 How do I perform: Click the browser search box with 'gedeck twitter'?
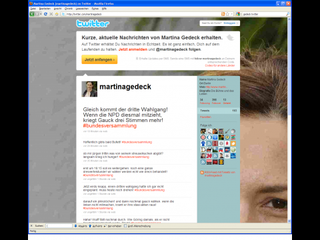263,14
